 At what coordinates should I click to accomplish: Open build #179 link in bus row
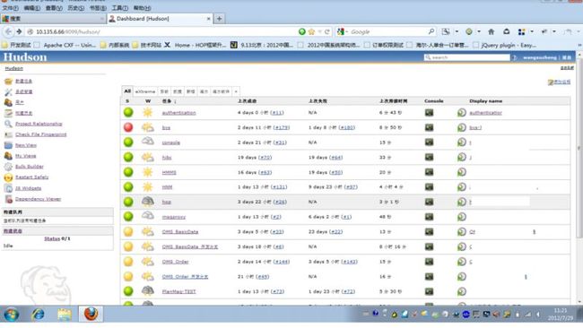pyautogui.click(x=282, y=127)
